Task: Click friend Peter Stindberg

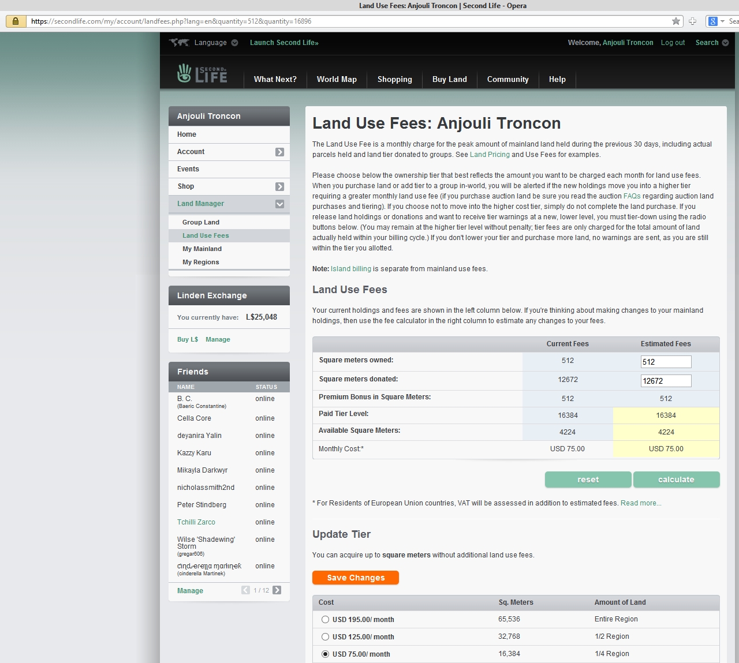Action: tap(201, 505)
